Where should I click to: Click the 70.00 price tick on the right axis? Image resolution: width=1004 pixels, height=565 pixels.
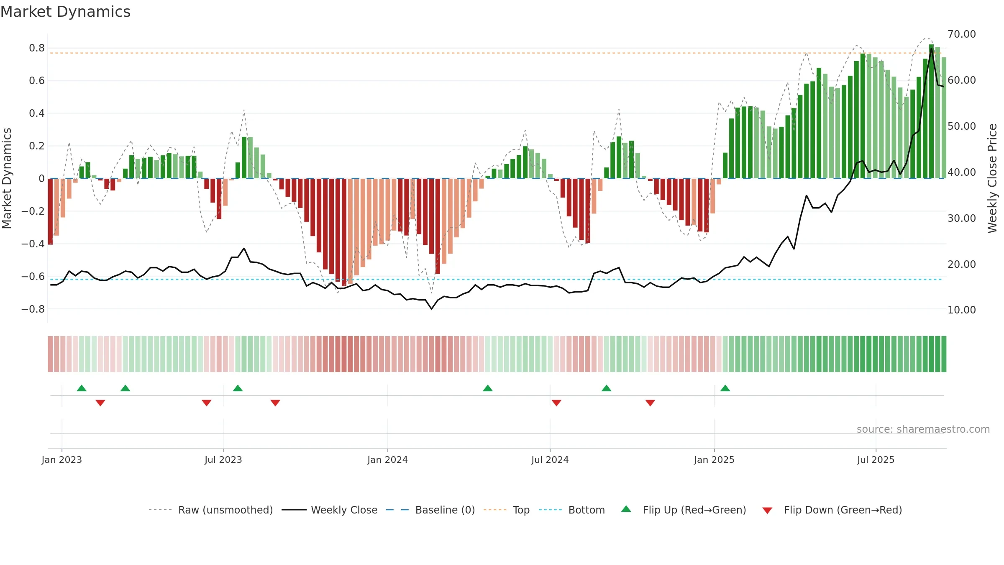pos(962,34)
